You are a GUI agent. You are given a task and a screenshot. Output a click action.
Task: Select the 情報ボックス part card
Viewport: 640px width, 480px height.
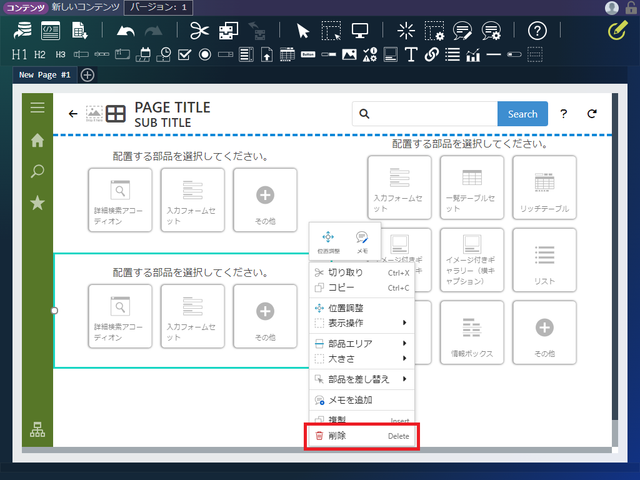pos(472,332)
